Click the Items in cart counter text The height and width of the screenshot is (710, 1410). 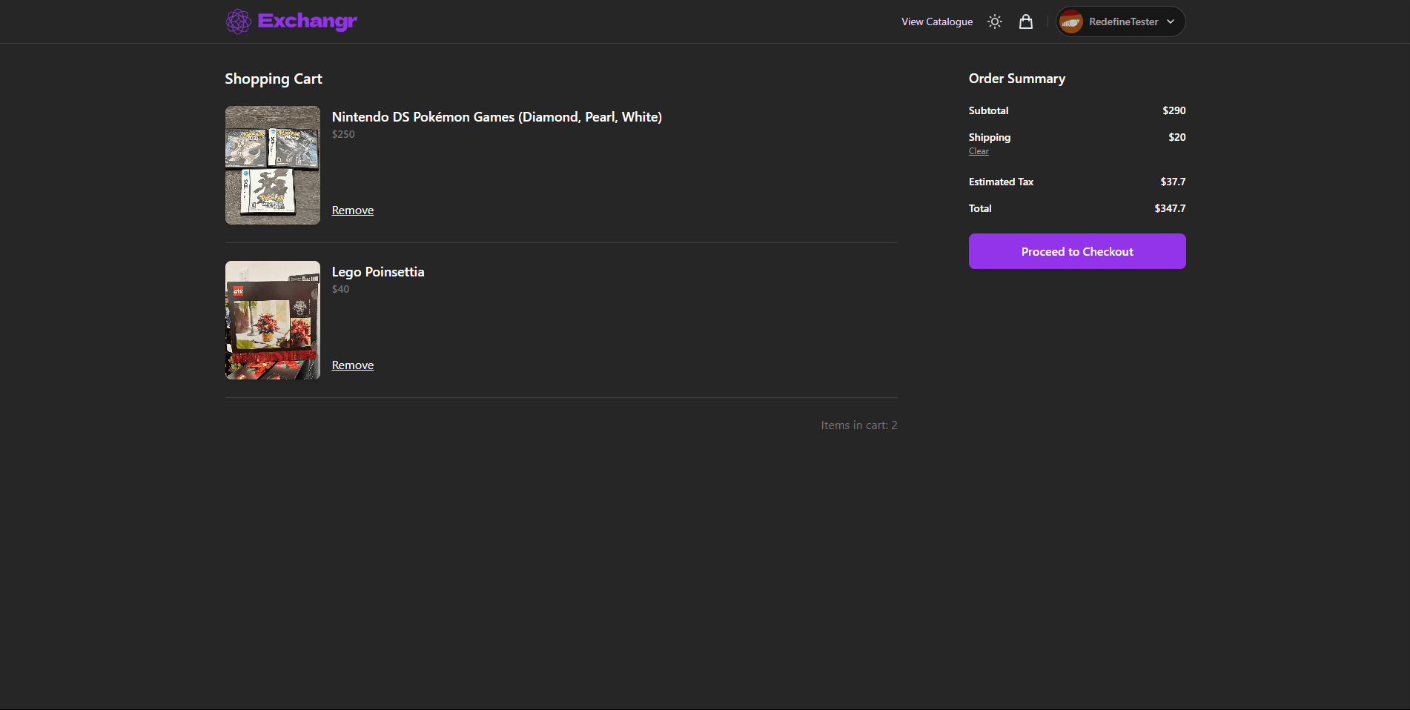pyautogui.click(x=858, y=425)
